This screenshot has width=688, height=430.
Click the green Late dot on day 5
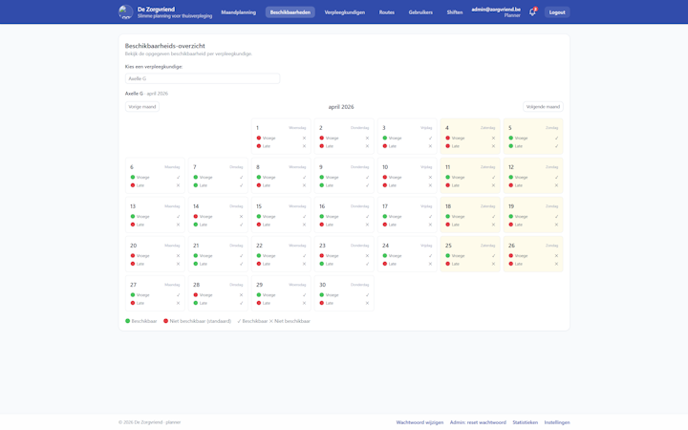pyautogui.click(x=510, y=146)
